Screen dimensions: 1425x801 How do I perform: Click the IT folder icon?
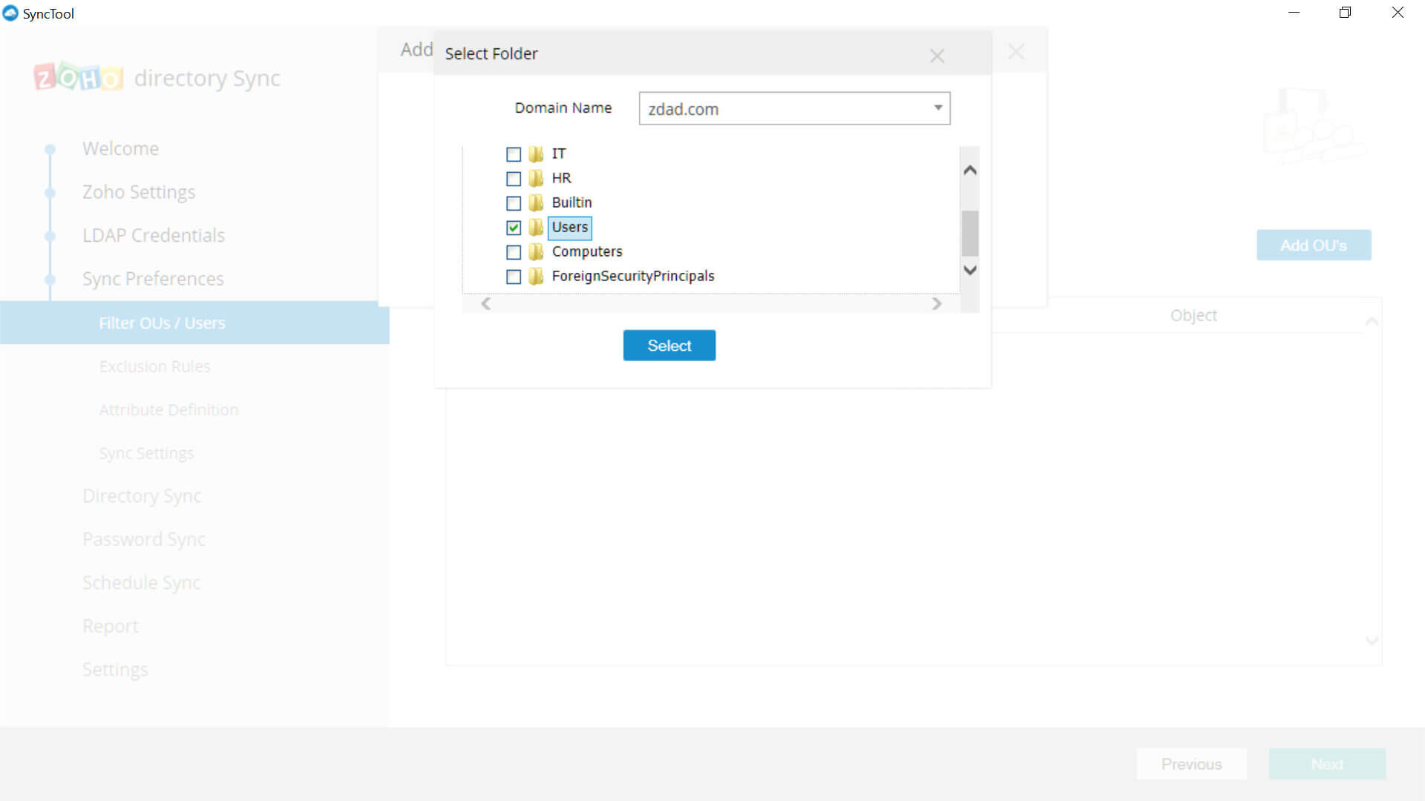pos(536,154)
